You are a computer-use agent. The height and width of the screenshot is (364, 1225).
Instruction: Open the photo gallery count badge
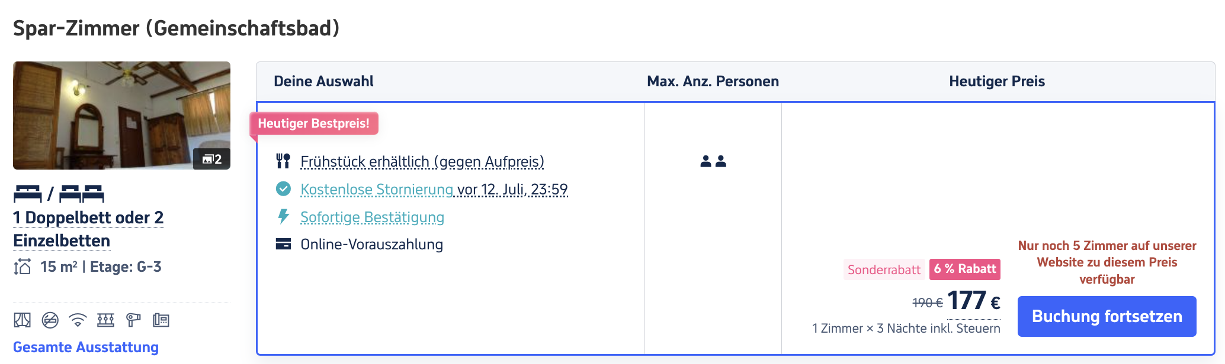point(211,159)
